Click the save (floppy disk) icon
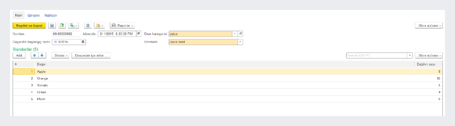 click(x=52, y=26)
